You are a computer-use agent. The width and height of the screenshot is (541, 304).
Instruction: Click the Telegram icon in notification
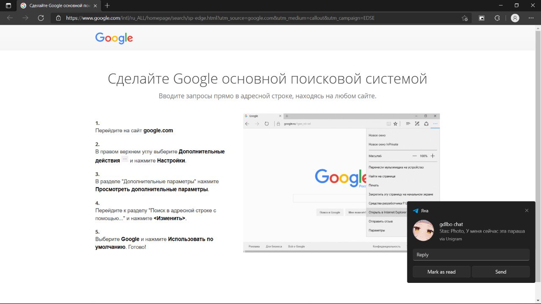coord(416,211)
